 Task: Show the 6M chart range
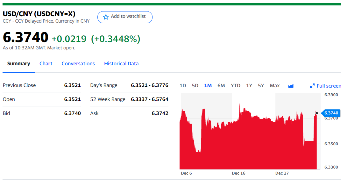(x=221, y=86)
